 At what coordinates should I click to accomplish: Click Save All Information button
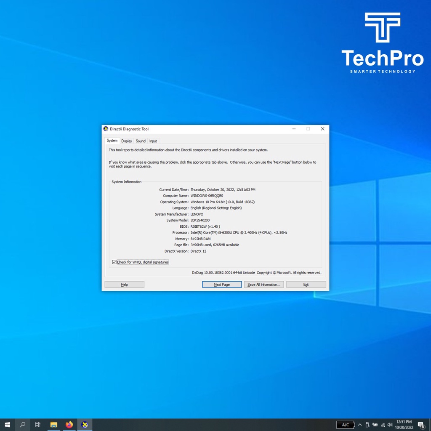pyautogui.click(x=264, y=285)
